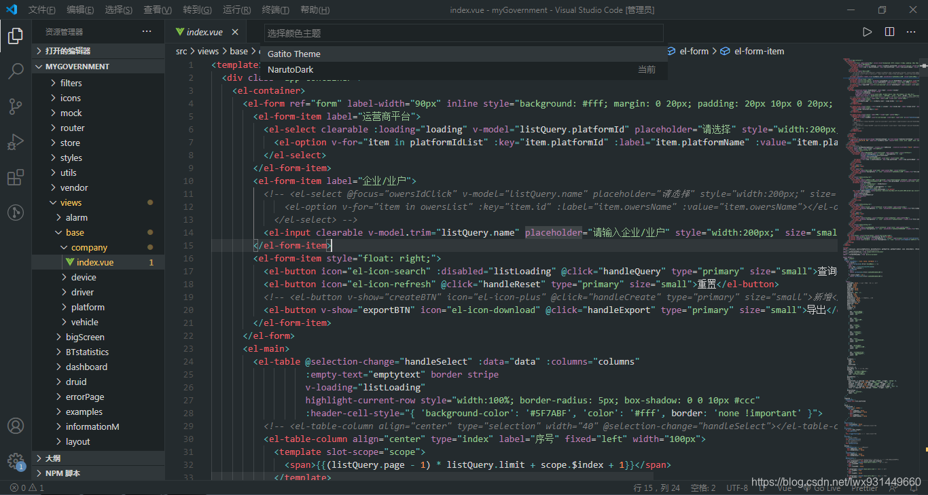Run the file using the Run button

click(x=867, y=31)
